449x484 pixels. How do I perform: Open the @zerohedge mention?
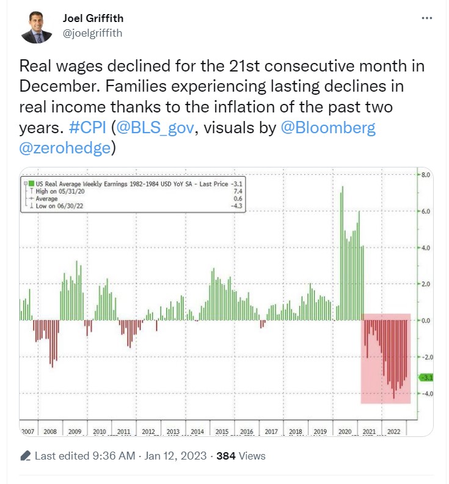click(x=65, y=148)
